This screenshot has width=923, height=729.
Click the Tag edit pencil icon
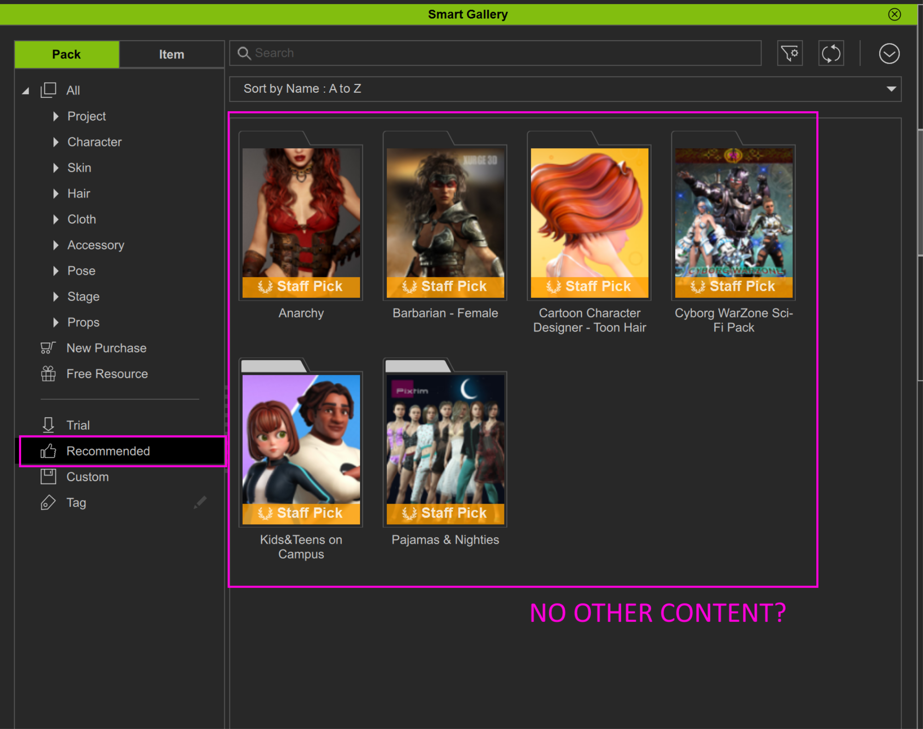[200, 502]
